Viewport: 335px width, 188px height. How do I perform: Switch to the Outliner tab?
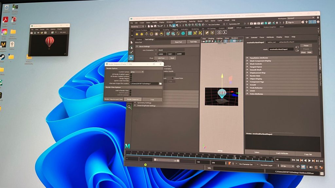139,39
